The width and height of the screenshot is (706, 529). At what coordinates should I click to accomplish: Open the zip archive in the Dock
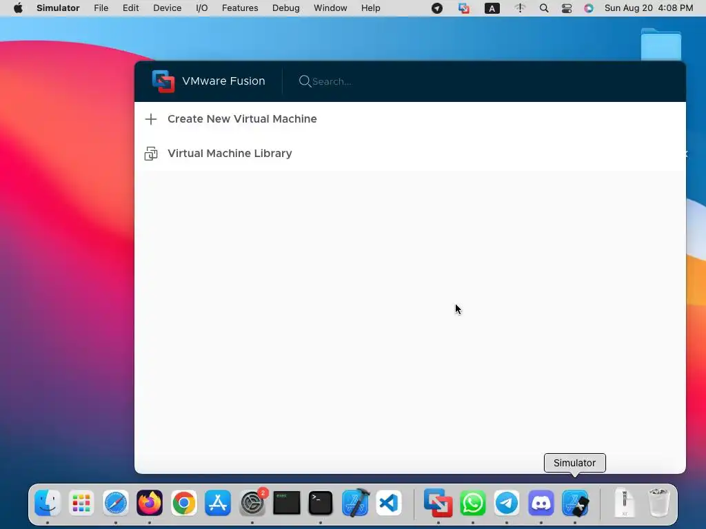point(625,503)
